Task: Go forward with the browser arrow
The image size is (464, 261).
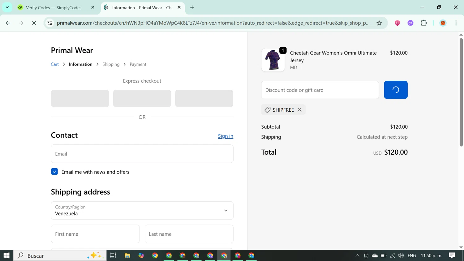Action: click(21, 23)
